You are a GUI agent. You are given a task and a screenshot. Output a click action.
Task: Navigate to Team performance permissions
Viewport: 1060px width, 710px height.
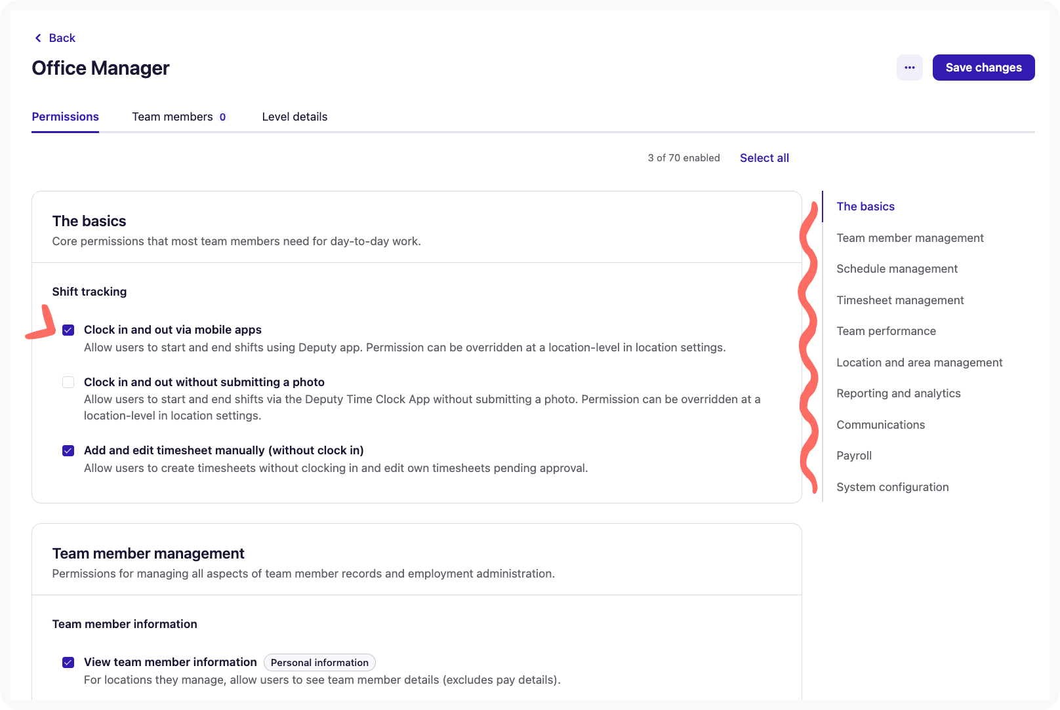point(886,331)
